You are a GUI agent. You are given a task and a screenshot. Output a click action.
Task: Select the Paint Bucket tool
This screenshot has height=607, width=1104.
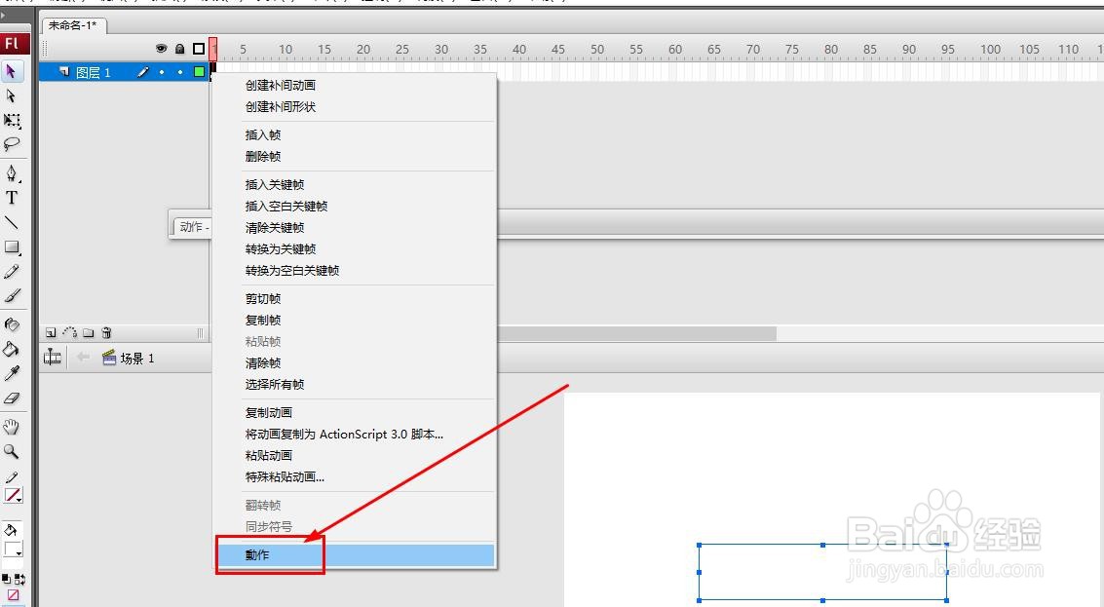pos(12,349)
